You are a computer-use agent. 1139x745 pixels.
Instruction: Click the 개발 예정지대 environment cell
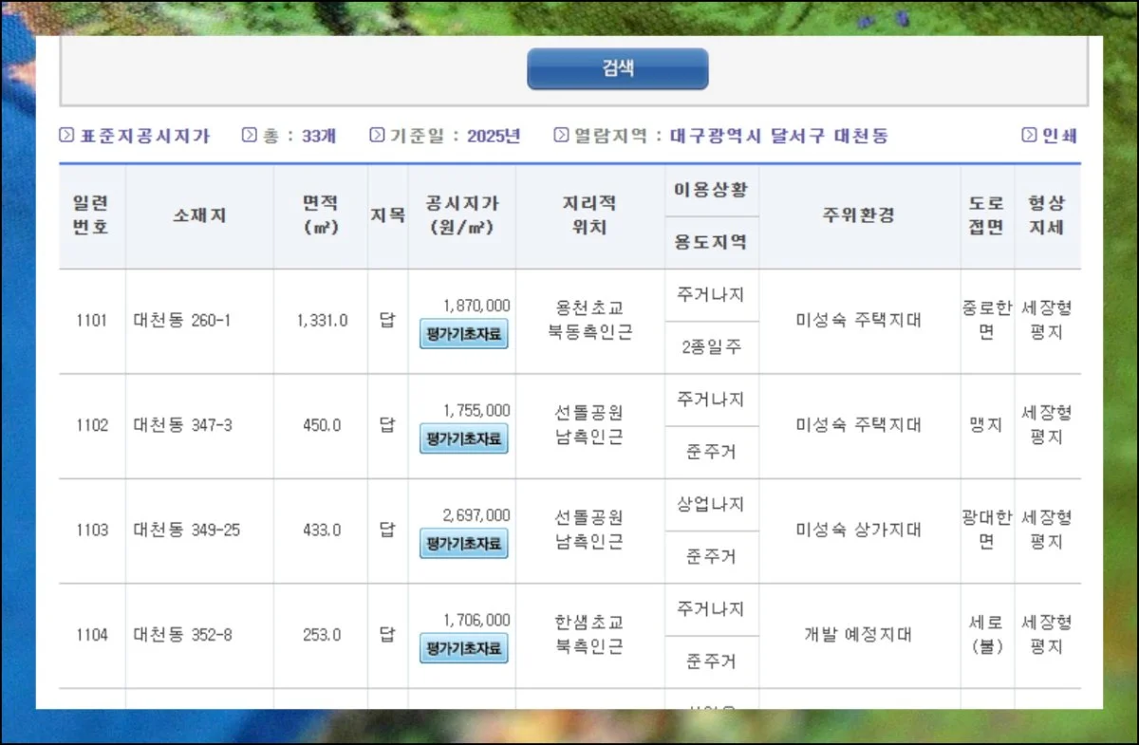[858, 635]
